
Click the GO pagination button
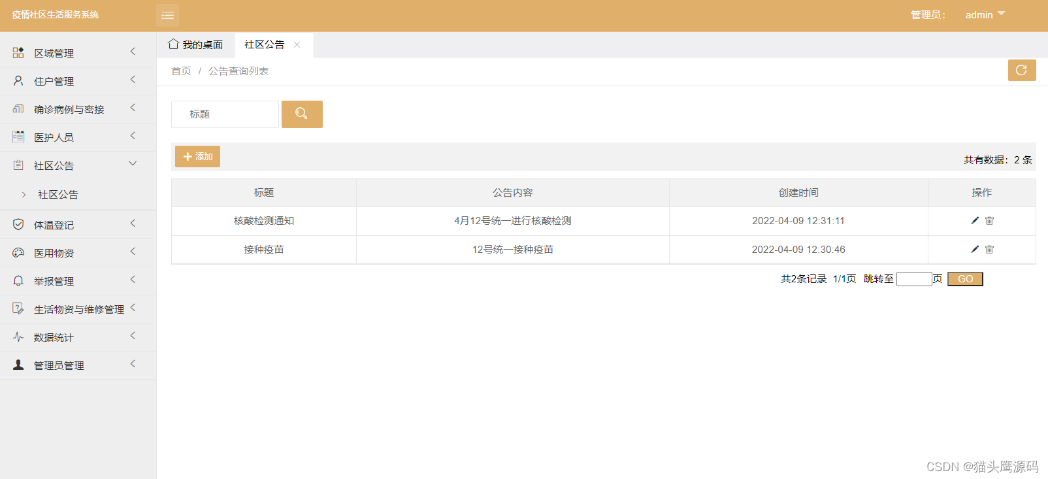(965, 279)
